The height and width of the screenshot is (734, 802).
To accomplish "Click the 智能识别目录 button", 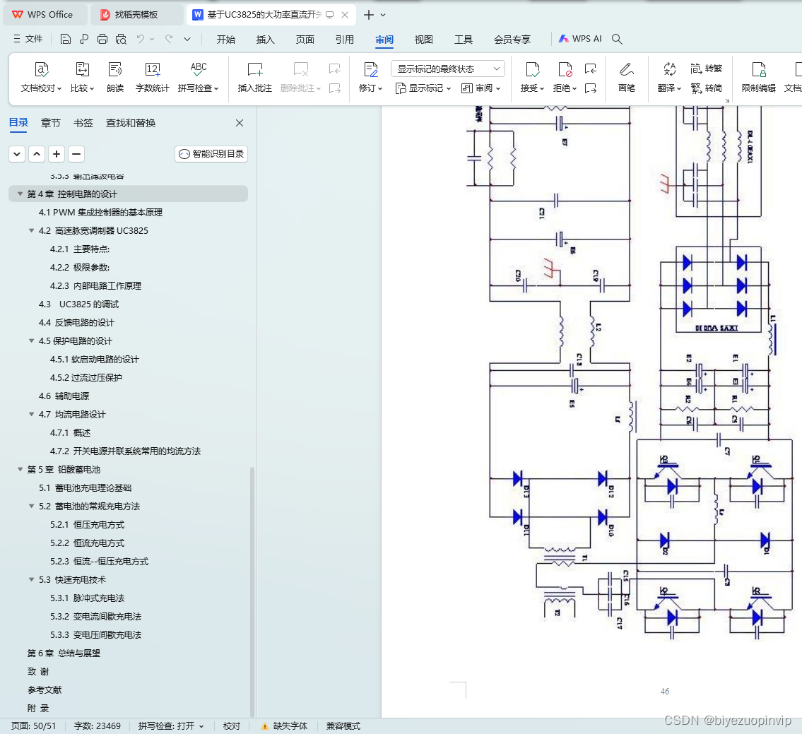I will 211,153.
